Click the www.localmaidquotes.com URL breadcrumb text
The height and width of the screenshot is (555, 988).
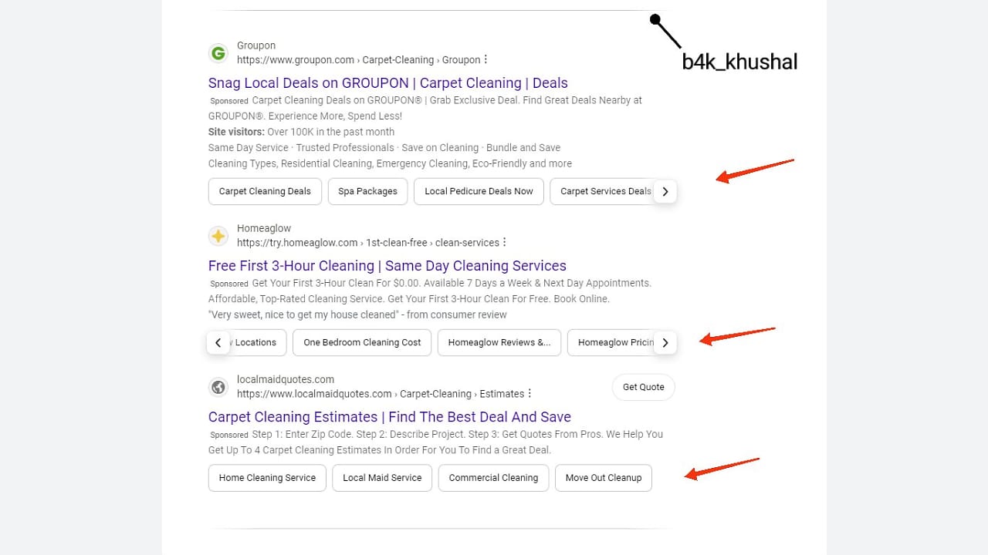tap(381, 393)
